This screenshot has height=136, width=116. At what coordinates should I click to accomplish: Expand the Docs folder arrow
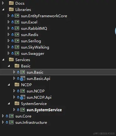point(3,3)
